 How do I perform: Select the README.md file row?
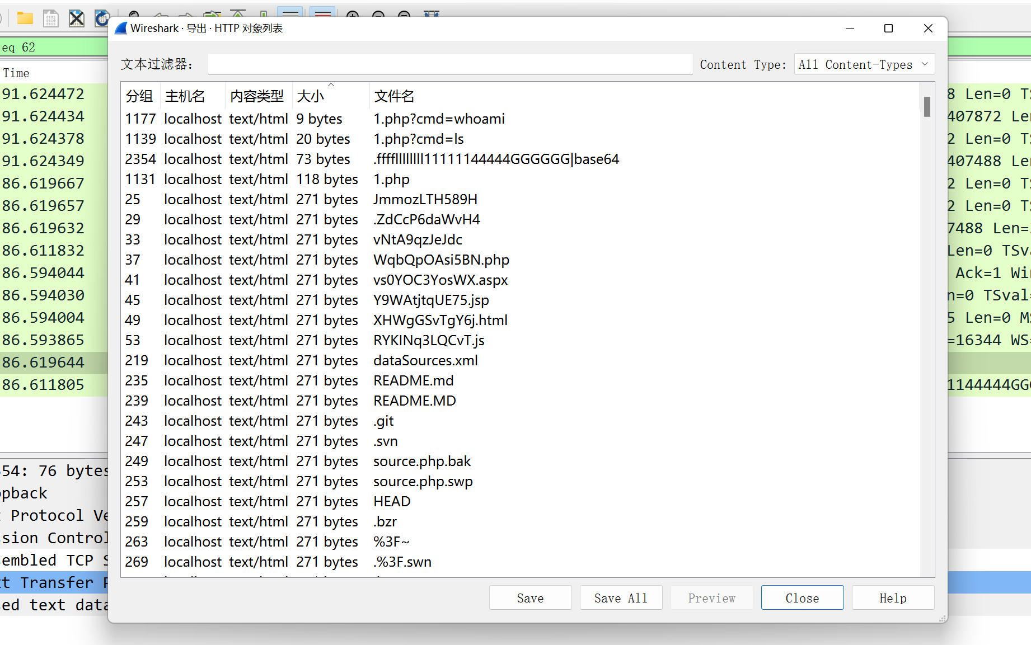[x=521, y=380]
